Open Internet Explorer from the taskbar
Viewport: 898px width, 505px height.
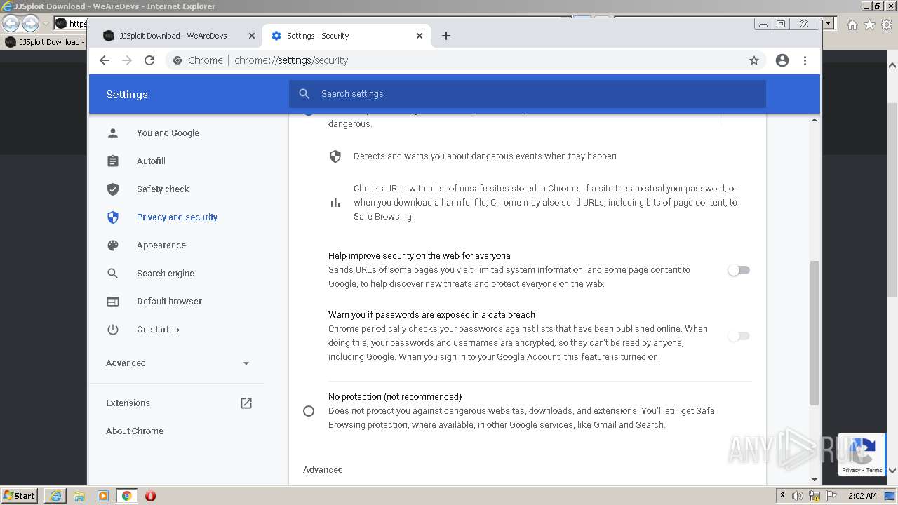click(x=55, y=496)
